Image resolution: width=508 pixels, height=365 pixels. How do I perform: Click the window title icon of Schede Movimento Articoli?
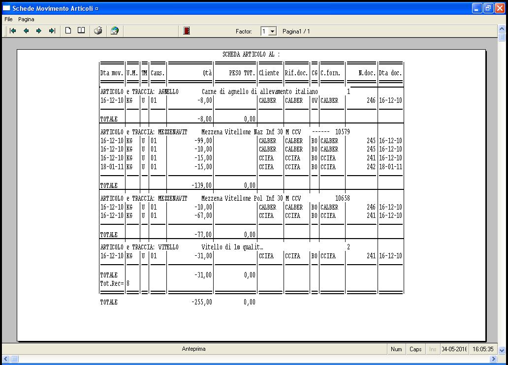pyautogui.click(x=6, y=8)
